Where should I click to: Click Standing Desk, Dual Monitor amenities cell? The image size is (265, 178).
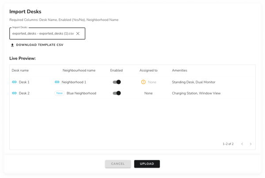[x=193, y=82]
